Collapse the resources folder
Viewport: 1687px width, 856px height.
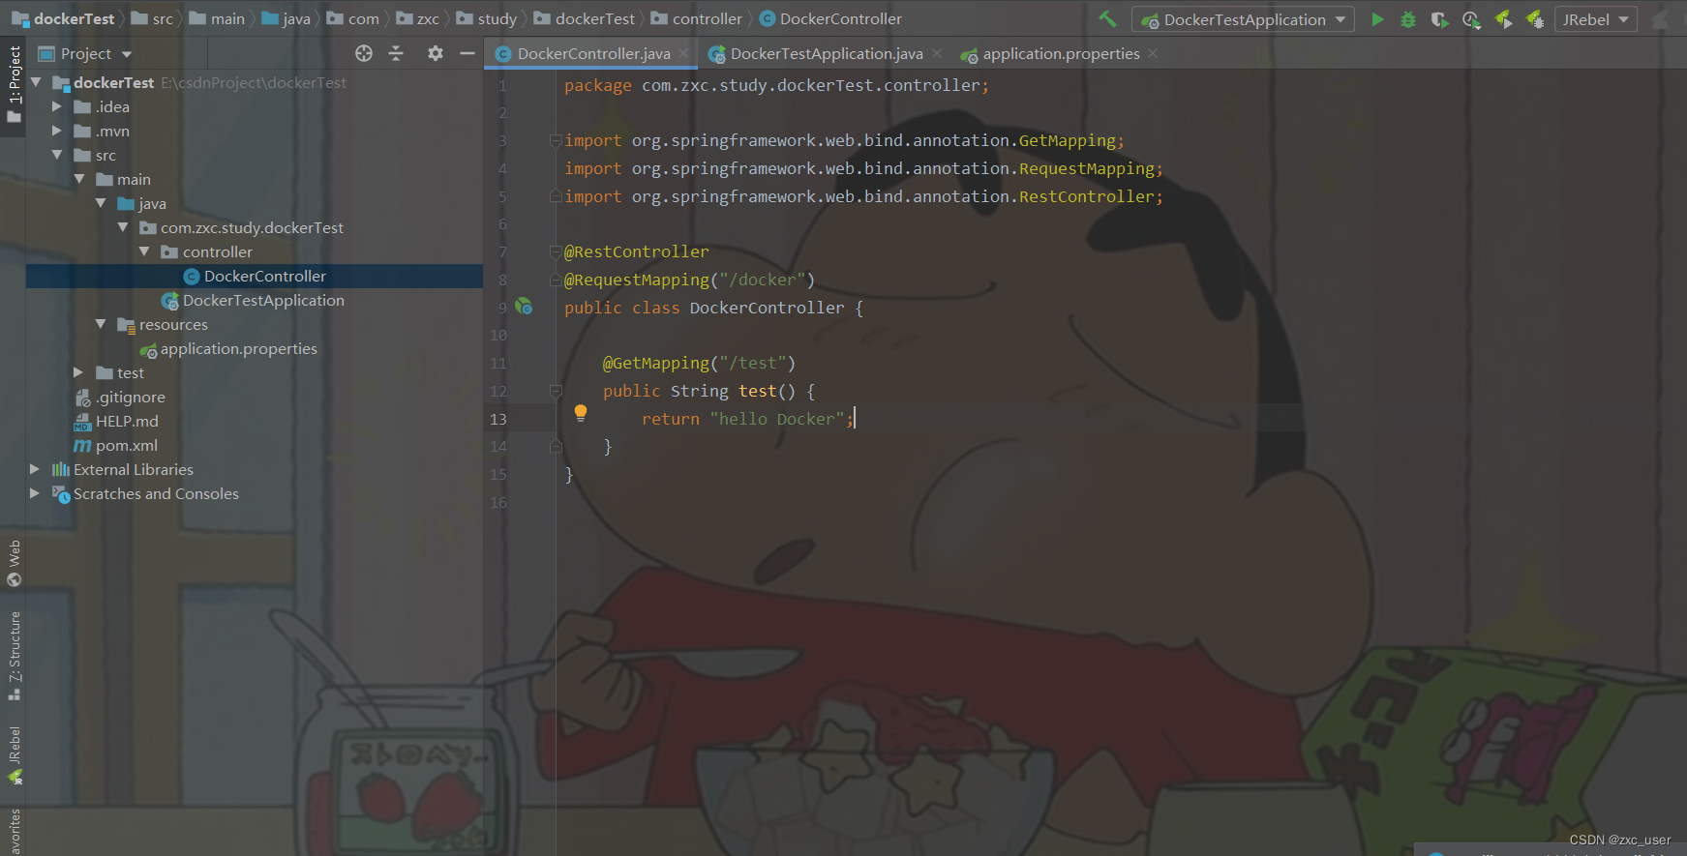click(x=101, y=324)
